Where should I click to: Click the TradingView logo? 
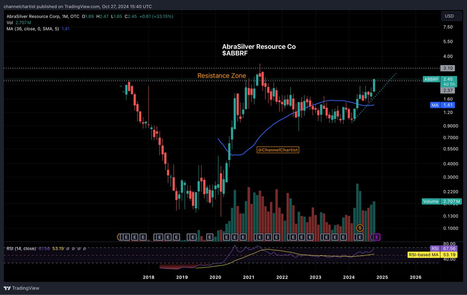click(21, 288)
